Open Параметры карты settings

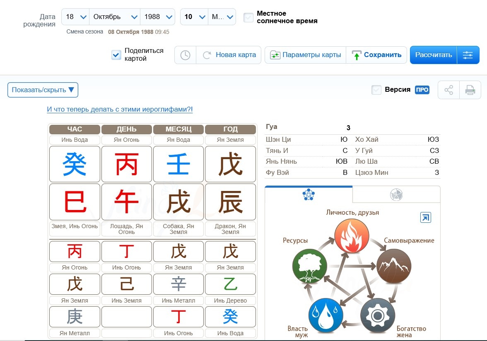tap(306, 55)
